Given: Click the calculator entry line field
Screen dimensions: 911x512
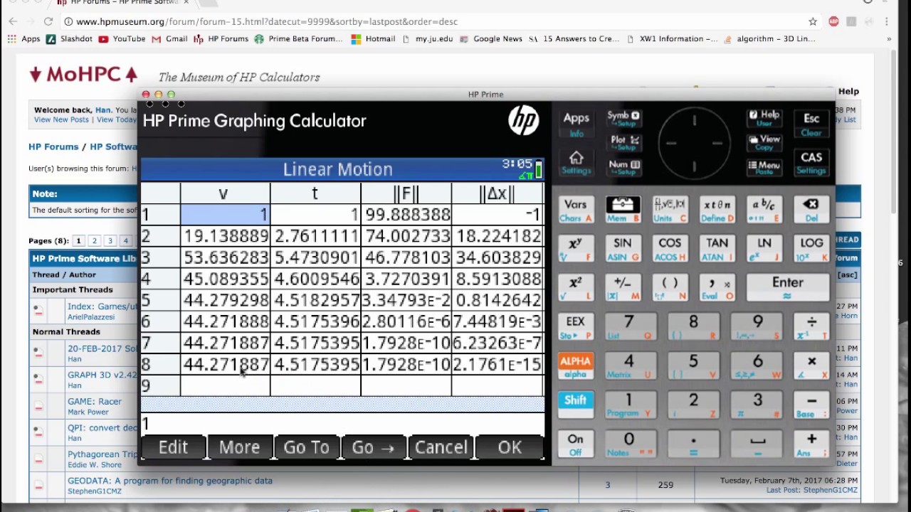Looking at the screenshot, I should pos(342,424).
